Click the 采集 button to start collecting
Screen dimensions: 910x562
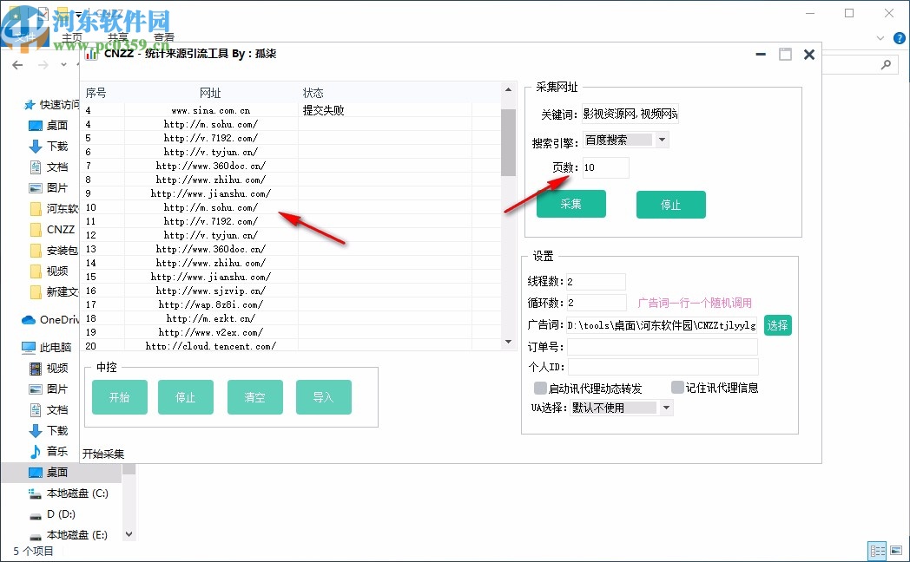pos(571,204)
